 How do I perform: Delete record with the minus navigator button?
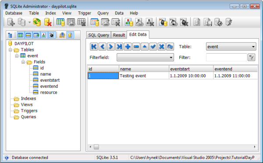[x=136, y=47]
